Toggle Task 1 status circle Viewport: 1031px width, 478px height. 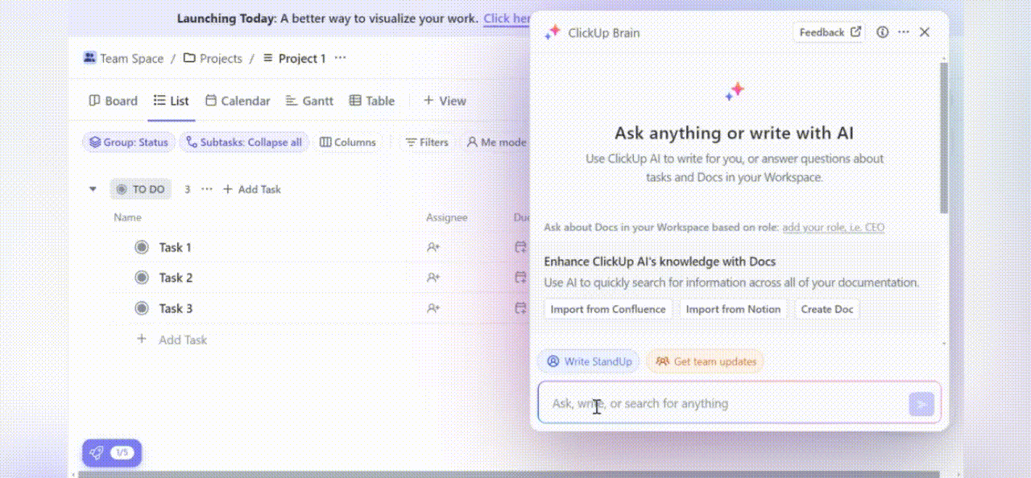(142, 248)
